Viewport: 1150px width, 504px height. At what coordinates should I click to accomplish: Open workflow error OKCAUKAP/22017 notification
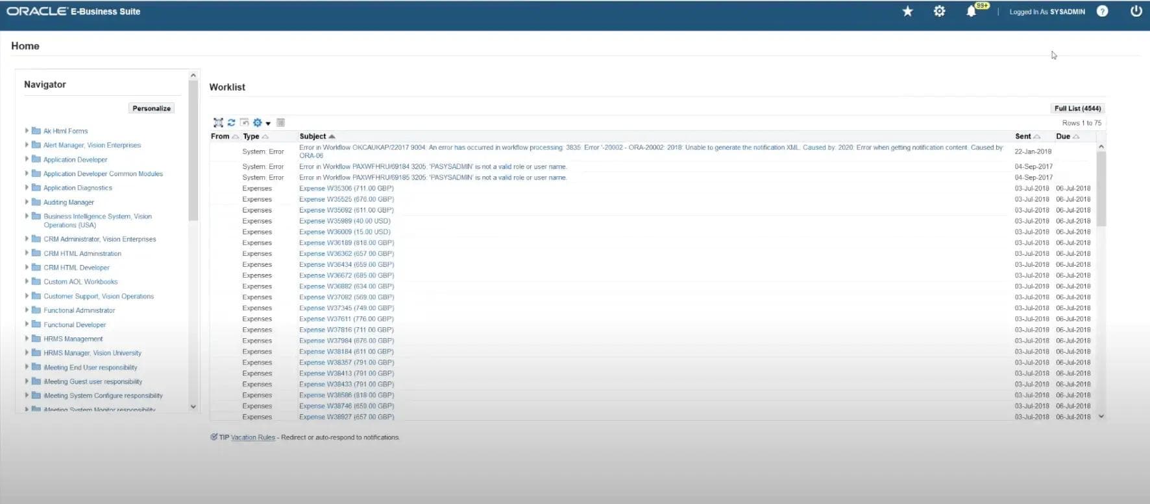click(x=652, y=152)
